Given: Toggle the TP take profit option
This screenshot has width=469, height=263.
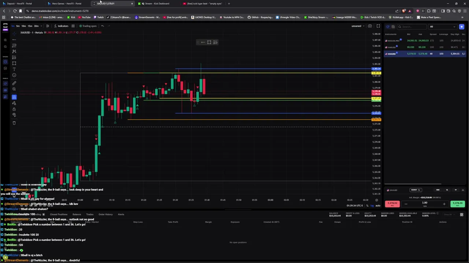Looking at the screenshot, I should pos(456,190).
